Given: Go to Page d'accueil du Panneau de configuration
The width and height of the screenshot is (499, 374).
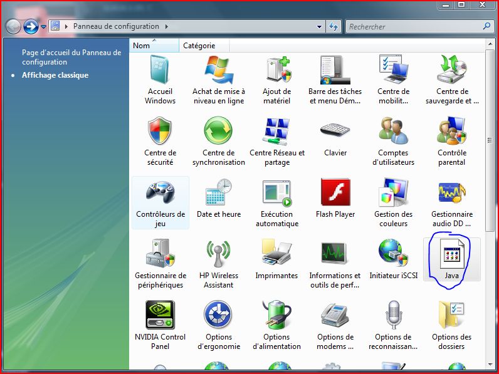Looking at the screenshot, I should [71, 57].
